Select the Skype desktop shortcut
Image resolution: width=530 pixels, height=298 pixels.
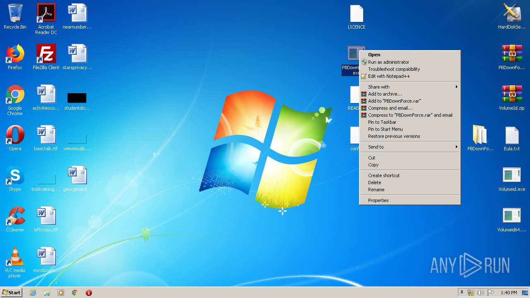tap(15, 179)
